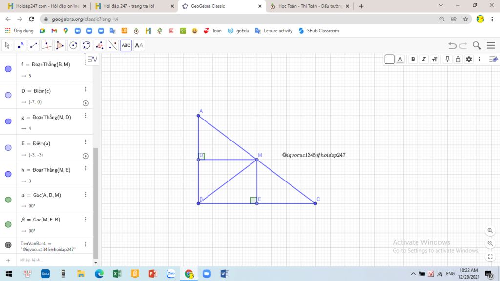The image size is (500, 281).
Task: Open the text color A picker
Action: 400,59
